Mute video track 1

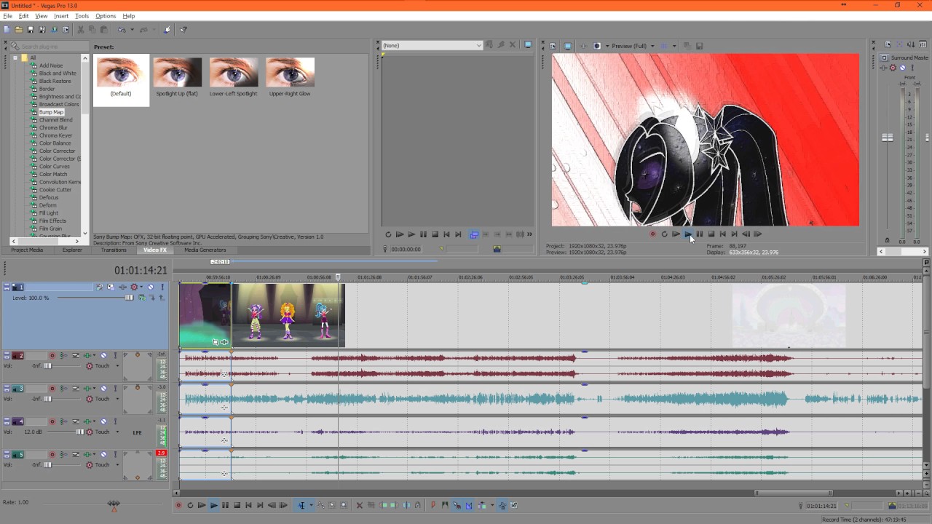click(151, 287)
